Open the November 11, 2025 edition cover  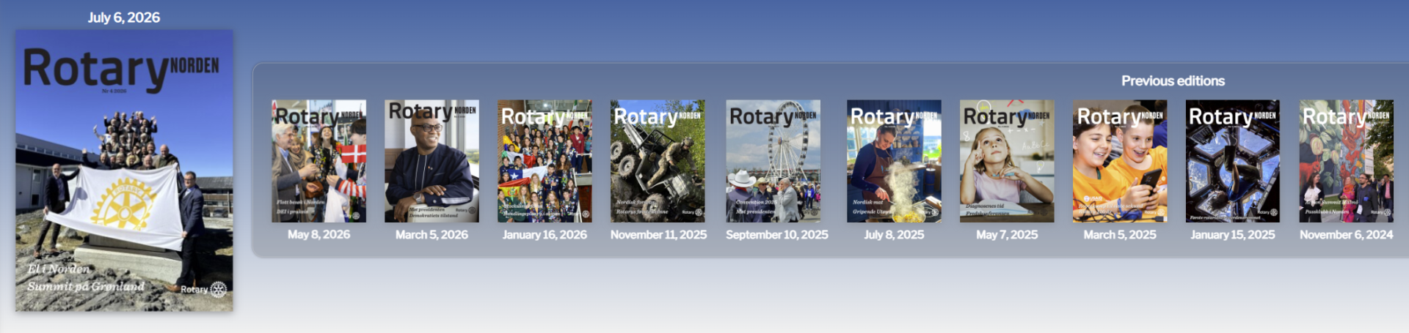tap(658, 161)
